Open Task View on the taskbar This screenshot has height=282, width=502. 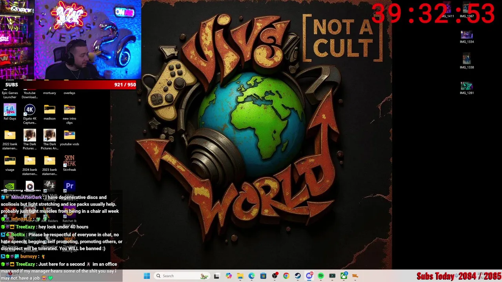pyautogui.click(x=216, y=276)
